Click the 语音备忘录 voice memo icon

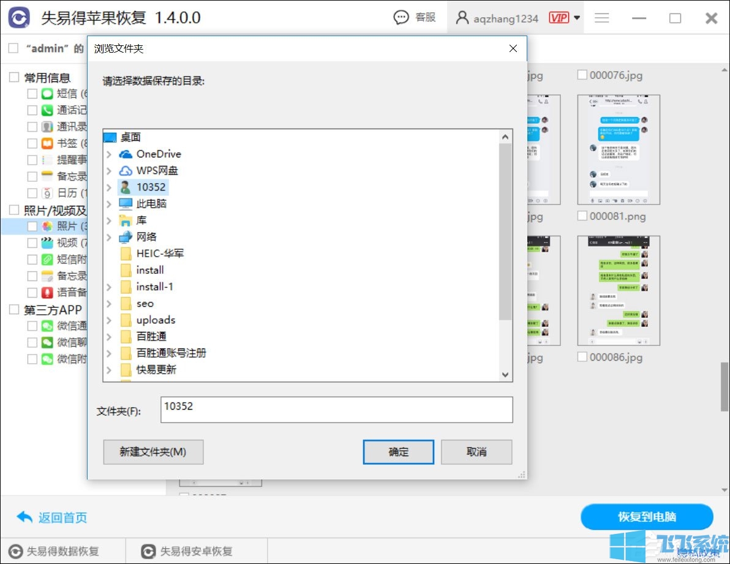click(47, 292)
